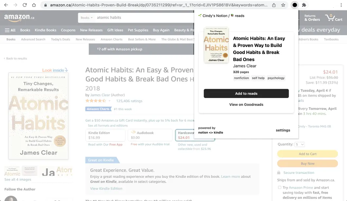Open the Books search category dropdown
This screenshot has width=347, height=201.
point(86,17)
